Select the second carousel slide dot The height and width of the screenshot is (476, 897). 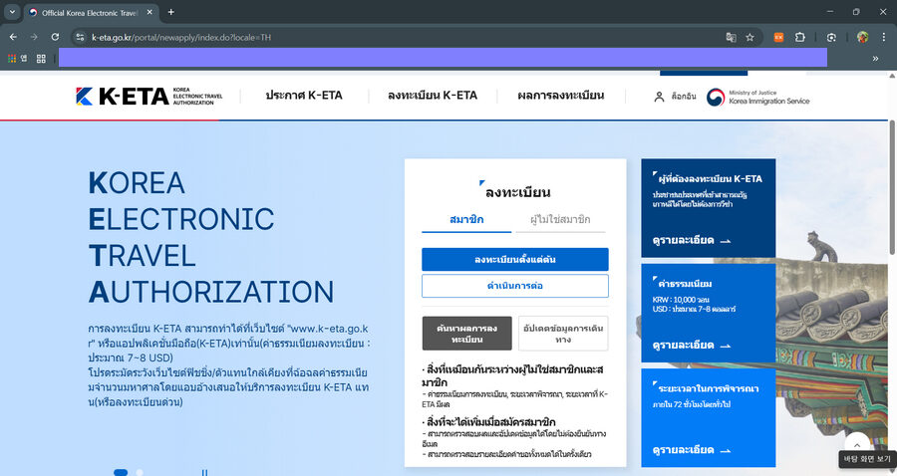(x=140, y=473)
